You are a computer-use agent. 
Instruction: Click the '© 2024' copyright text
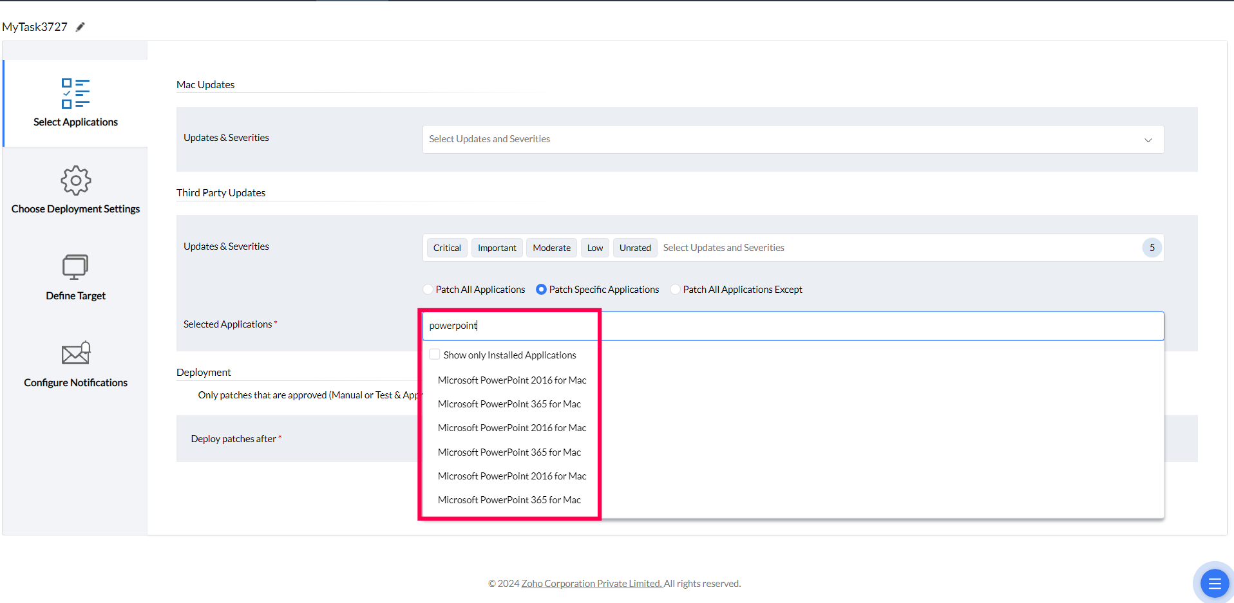504,584
